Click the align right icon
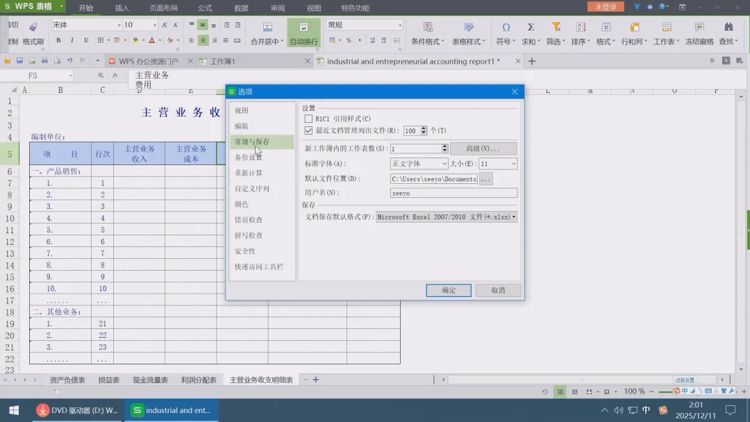 click(x=215, y=41)
